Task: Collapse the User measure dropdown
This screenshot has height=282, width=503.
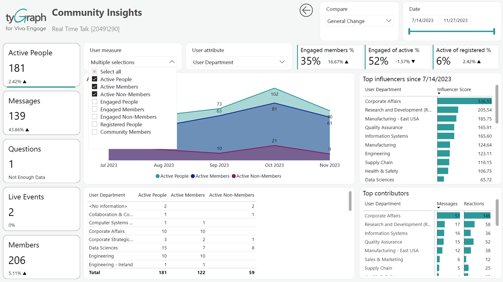Action: 172,62
